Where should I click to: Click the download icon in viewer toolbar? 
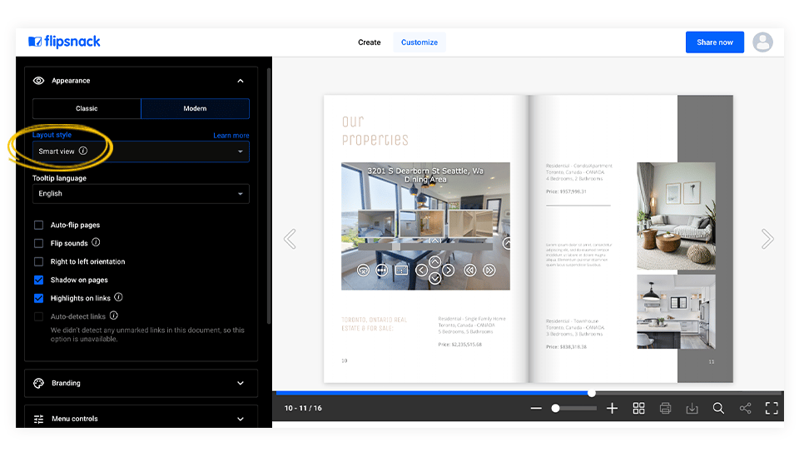tap(692, 408)
